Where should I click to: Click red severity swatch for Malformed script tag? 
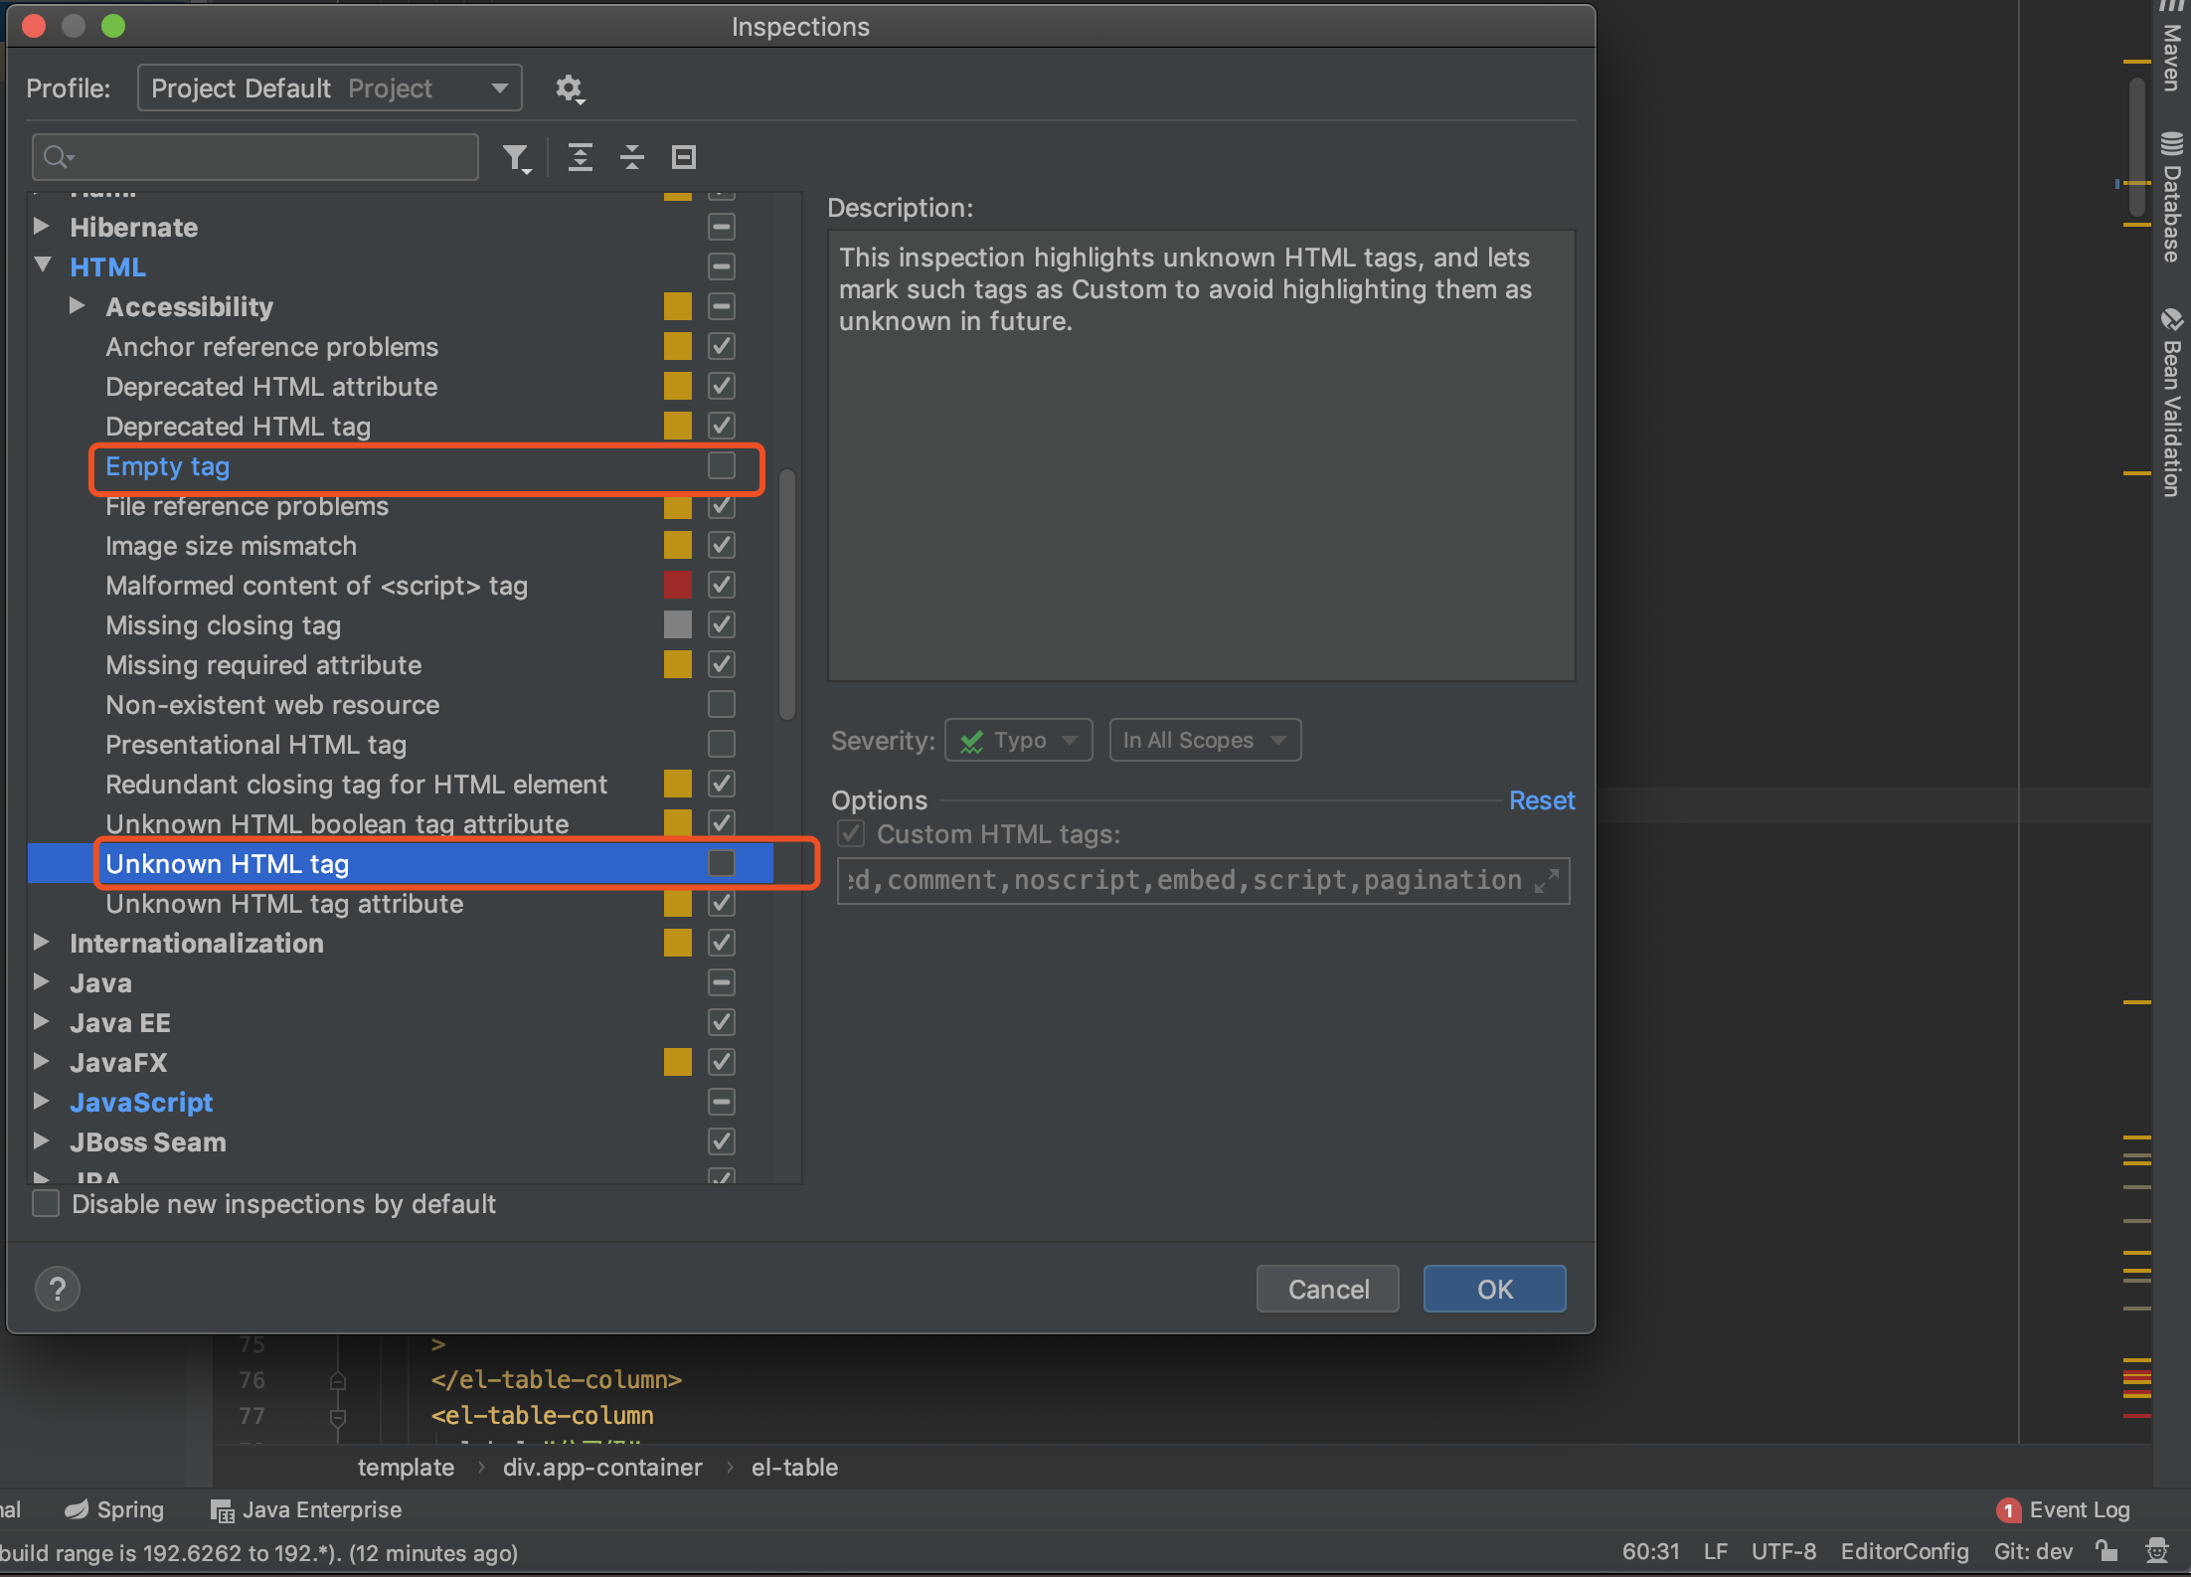(678, 585)
